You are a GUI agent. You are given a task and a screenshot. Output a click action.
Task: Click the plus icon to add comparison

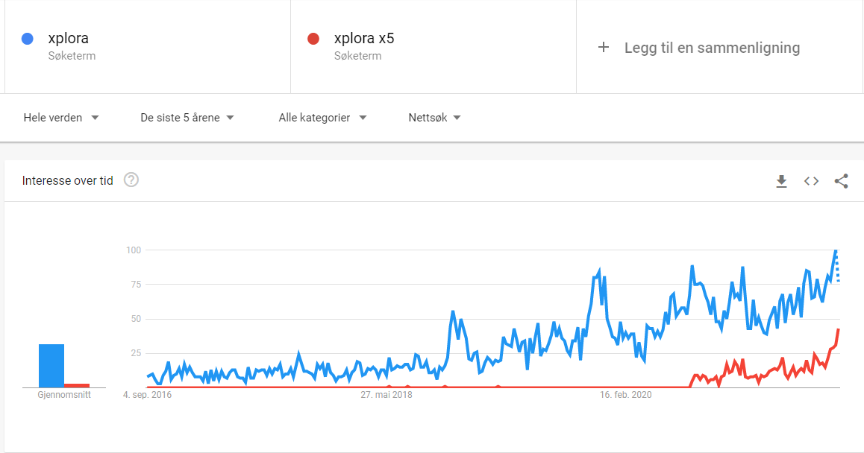click(604, 48)
